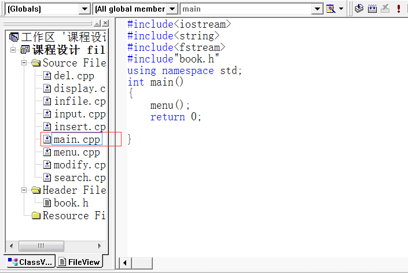Click the opening brace of main
Screen dimensions: 408x273
pyautogui.click(x=131, y=93)
